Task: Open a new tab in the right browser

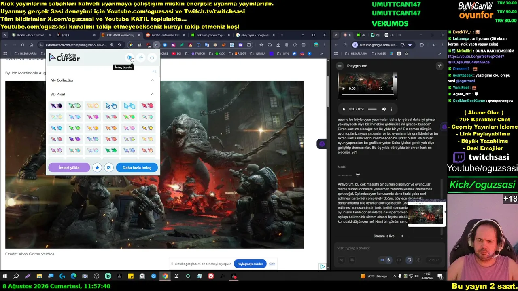Action: 400,35
